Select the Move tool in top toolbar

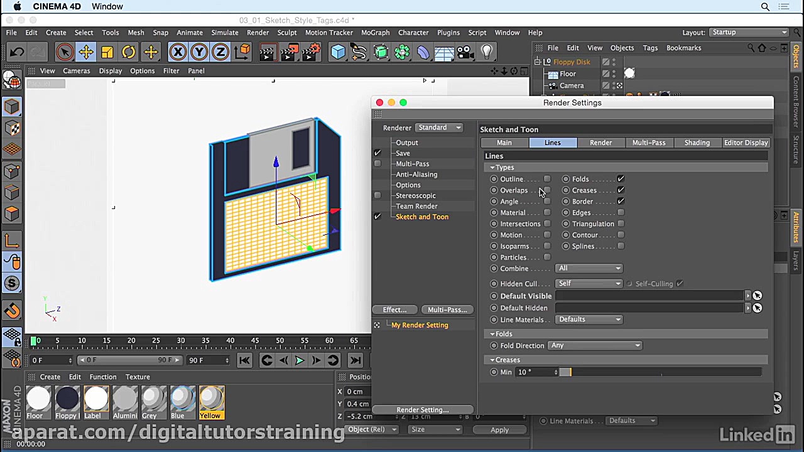pos(86,52)
